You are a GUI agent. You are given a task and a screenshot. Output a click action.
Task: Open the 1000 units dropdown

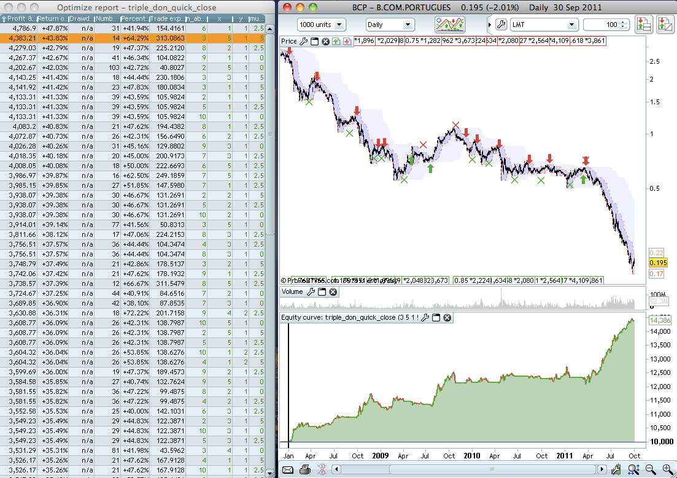322,25
